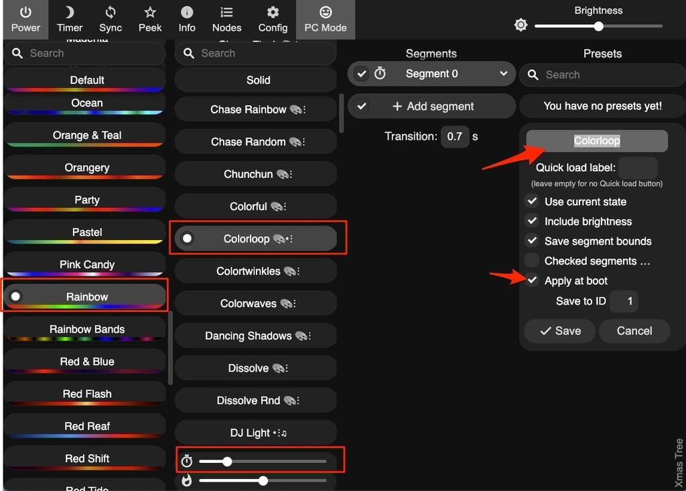
Task: Open the Nodes list icon
Action: click(x=226, y=13)
